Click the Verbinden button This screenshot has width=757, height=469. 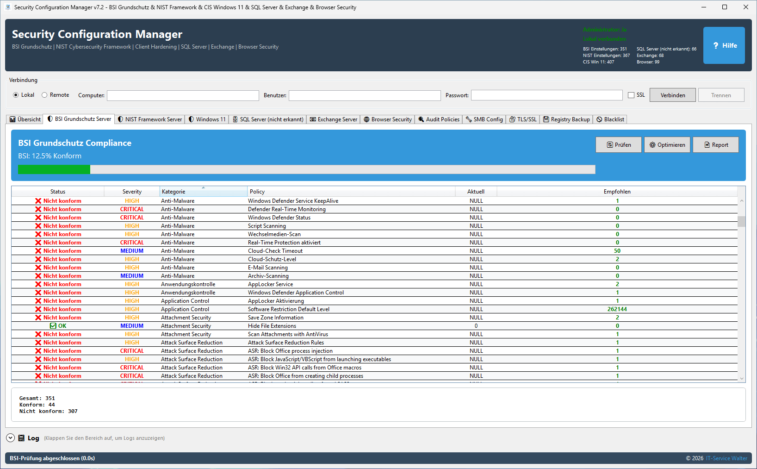tap(672, 95)
